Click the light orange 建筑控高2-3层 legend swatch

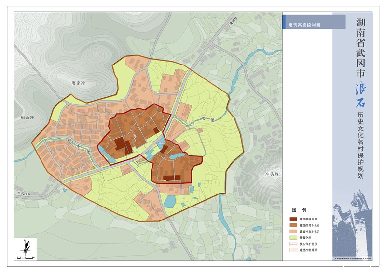coord(293,232)
